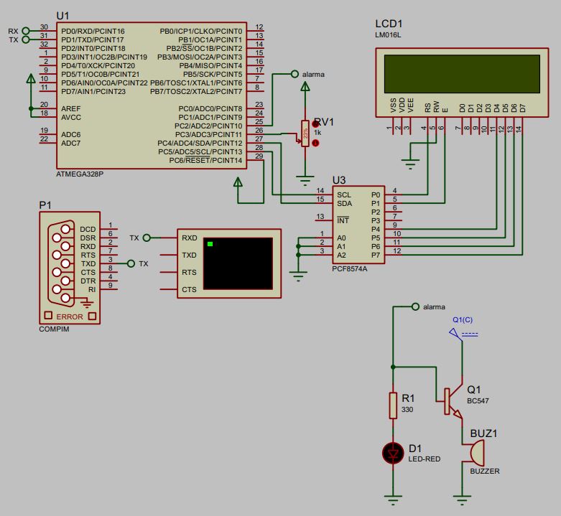Image resolution: width=561 pixels, height=516 pixels.
Task: Click the PC2/ADC2/PCINT10 pin label
Action: (208, 126)
